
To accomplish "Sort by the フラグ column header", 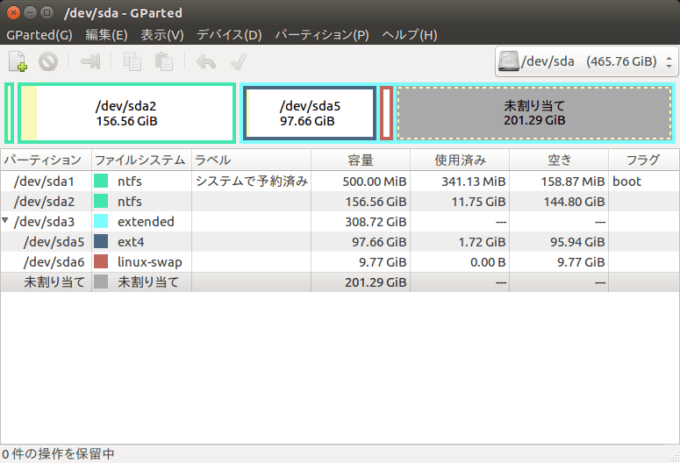I will (x=643, y=160).
